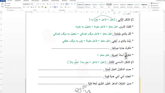Toggle strikethrough formatting
Image resolution: width=165 pixels, height=93 pixels.
click(x=31, y=7)
